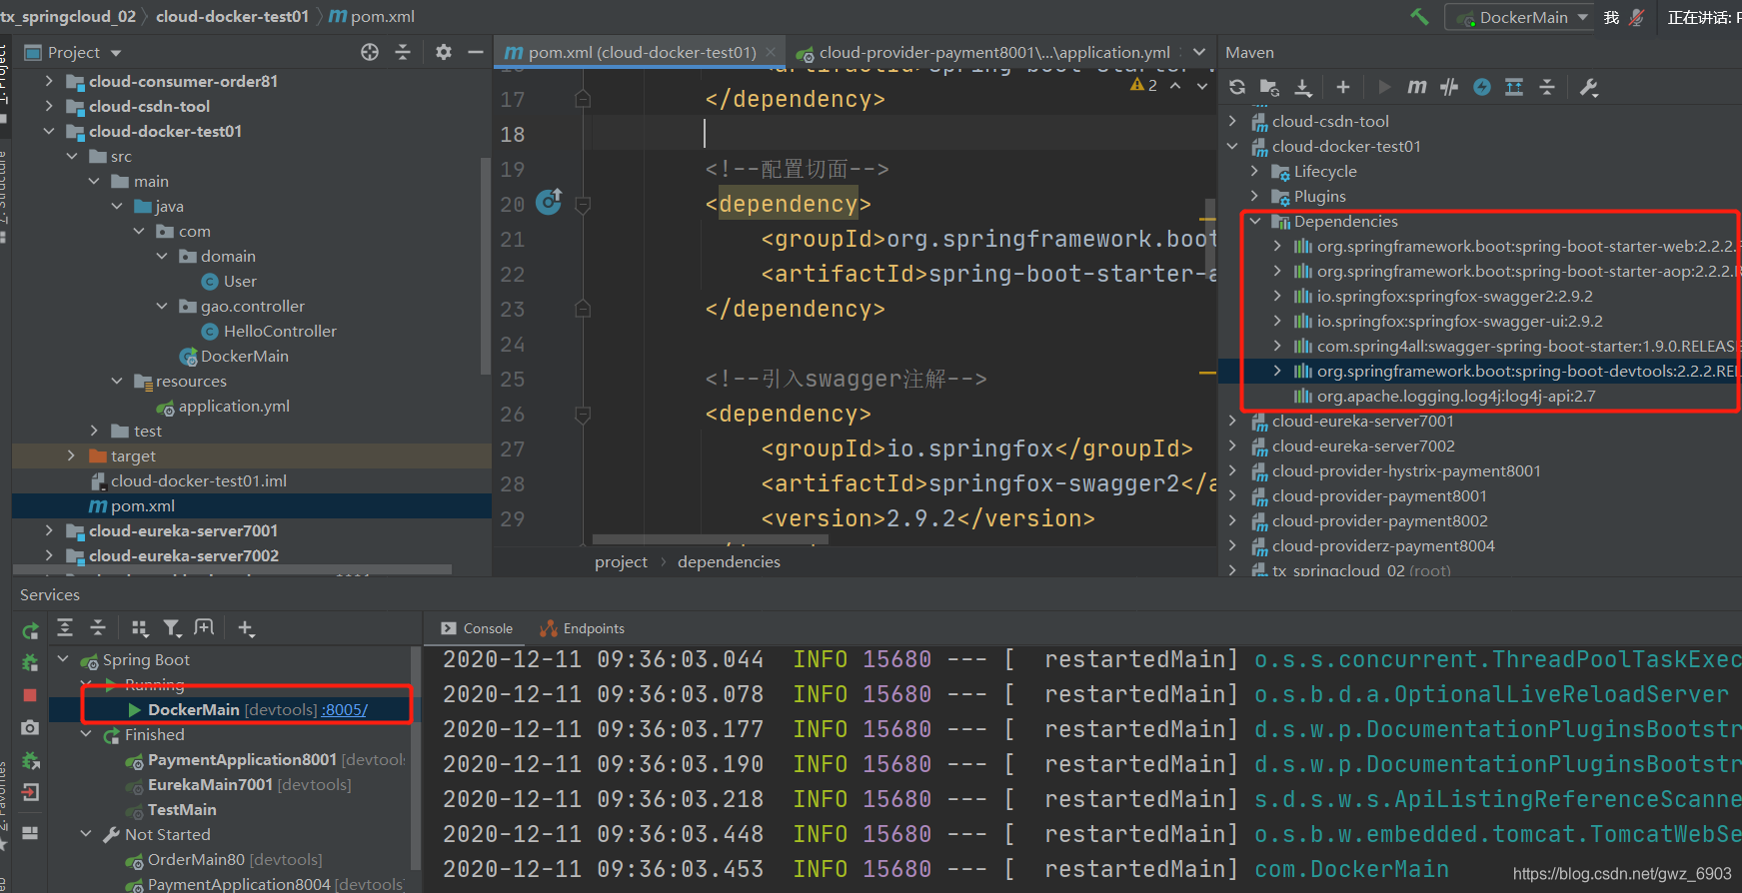This screenshot has width=1742, height=893.
Task: Click download sources and documentation icon
Action: click(x=1303, y=87)
